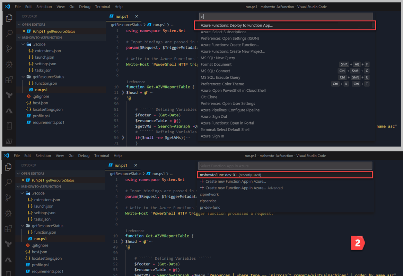Open Terraform view in lower VS Code window
Viewport: 403px width, 276px height.
coord(8,244)
